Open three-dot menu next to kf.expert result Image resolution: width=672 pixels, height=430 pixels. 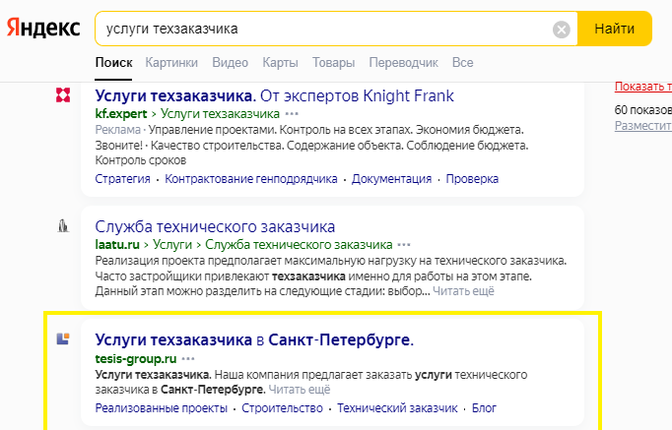click(x=292, y=114)
